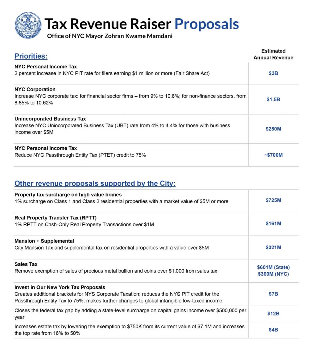Click the 'Tax Revenue Raiser Proposals' title
The height and width of the screenshot is (349, 310).
[x=141, y=24]
